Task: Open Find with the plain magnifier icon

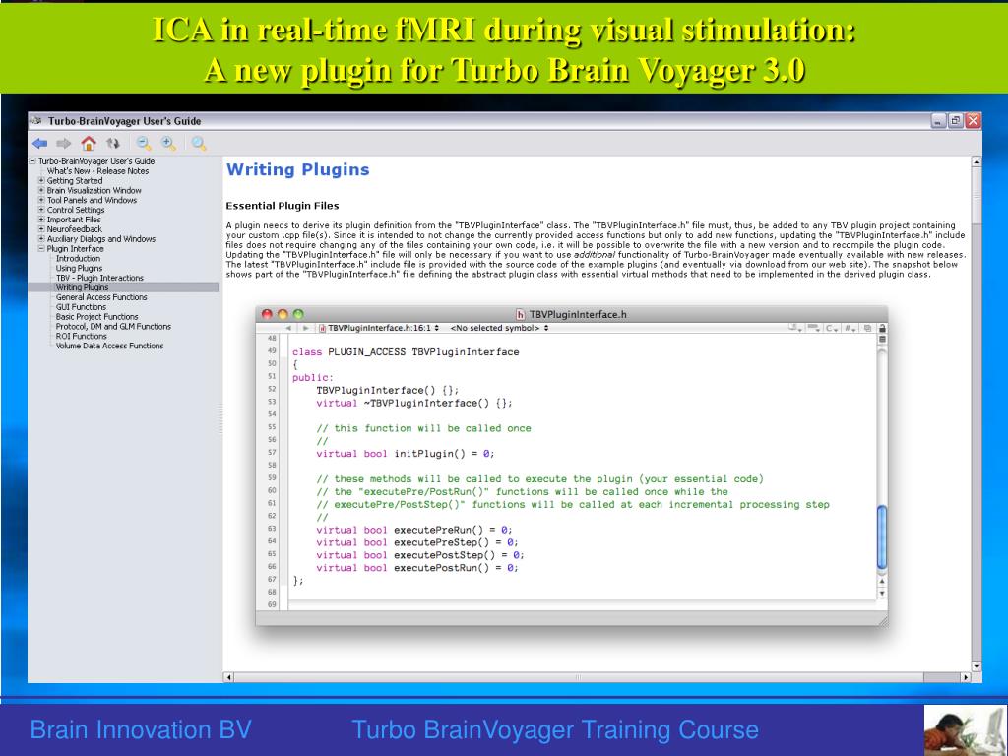Action: click(199, 144)
